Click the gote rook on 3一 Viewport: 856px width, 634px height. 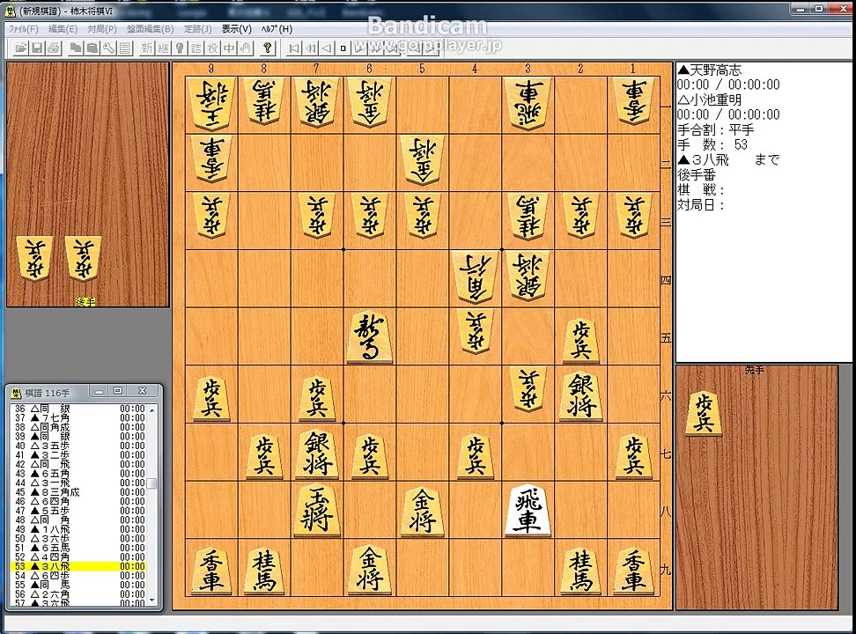(528, 104)
